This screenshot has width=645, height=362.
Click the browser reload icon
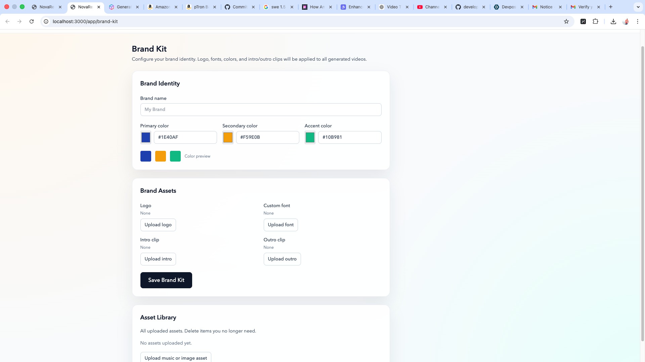click(32, 21)
